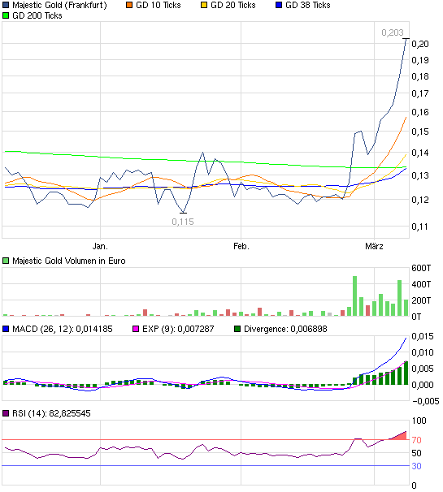
Task: Click the Majestic Gold Volumen legend swatch
Action: (6, 261)
